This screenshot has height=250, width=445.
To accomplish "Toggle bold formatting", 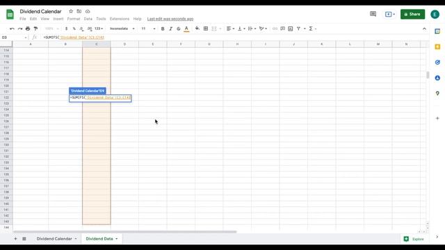I will pos(163,28).
